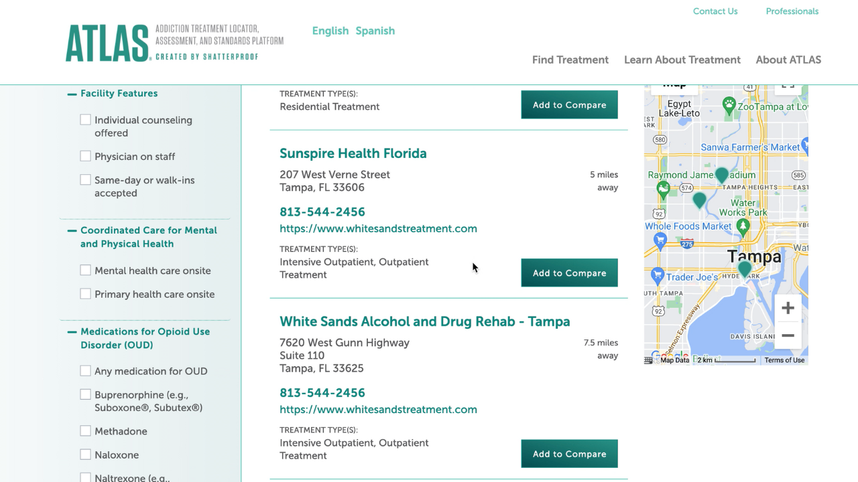Enable the Physician on staff filter
The image size is (858, 482).
tap(85, 156)
